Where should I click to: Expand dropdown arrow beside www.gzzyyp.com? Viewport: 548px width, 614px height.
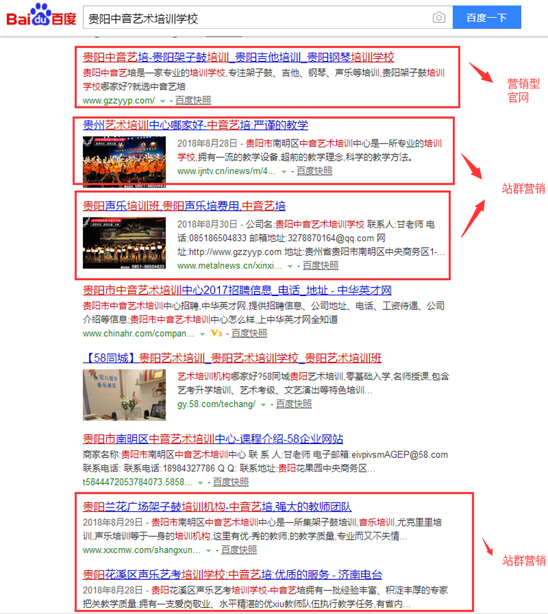(163, 101)
